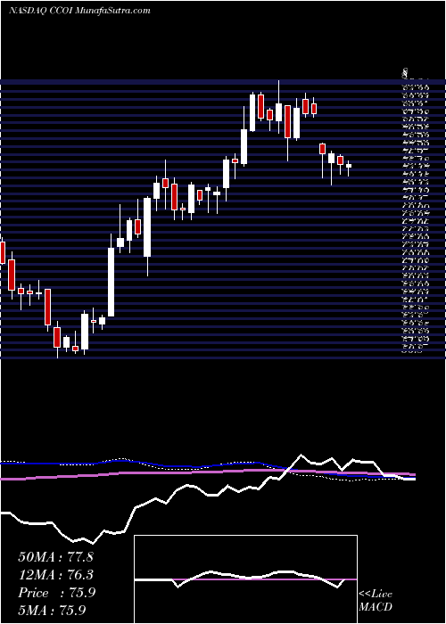The image size is (446, 624).
Task: Click the 12MA : 76.3 value
Action: pos(55,575)
